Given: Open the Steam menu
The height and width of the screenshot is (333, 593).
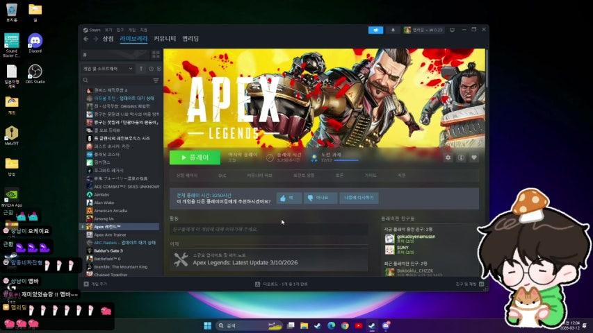Looking at the screenshot, I should (x=92, y=30).
